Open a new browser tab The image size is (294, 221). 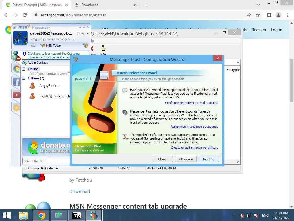click(x=146, y=5)
